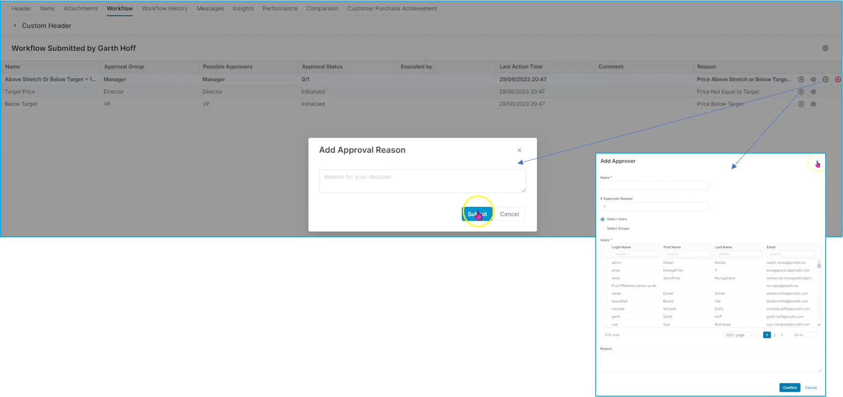Tick the select-all users header checkbox

pos(605,247)
